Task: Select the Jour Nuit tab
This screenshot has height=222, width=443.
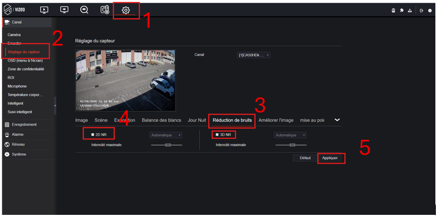Action: 197,120
